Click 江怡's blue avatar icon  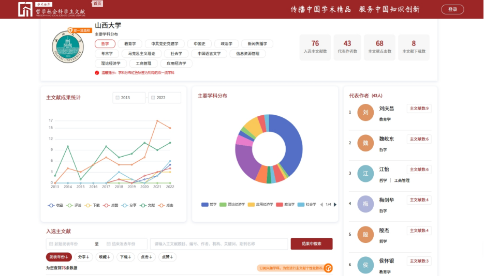(x=365, y=173)
